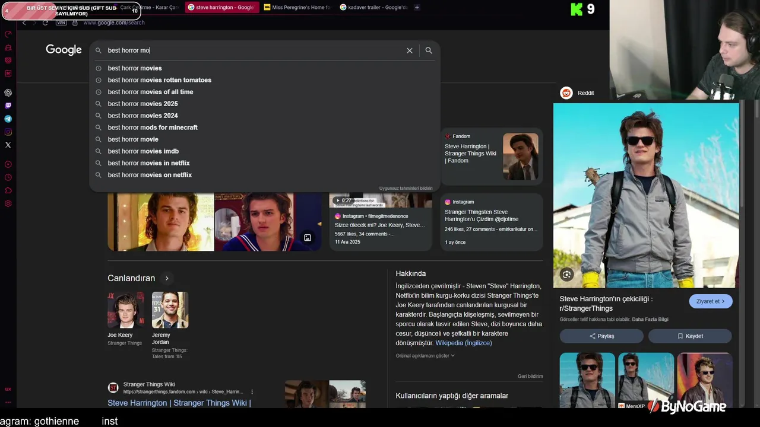Click the Google logo
Screen dimensions: 760x427
click(x=64, y=50)
